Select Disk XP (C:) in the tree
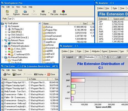The image size is (128, 111). (x=16, y=32)
